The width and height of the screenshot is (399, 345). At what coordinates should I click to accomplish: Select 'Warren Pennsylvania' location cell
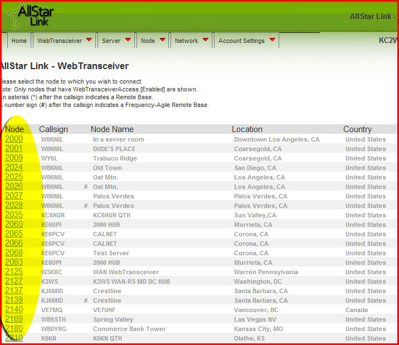(266, 272)
